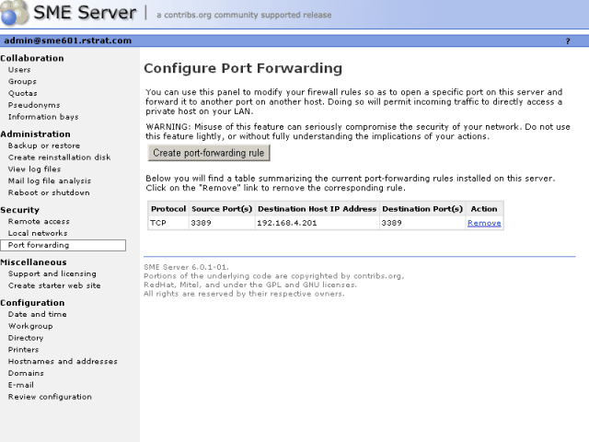
Task: Click Source Port(s) column header
Action: [222, 209]
